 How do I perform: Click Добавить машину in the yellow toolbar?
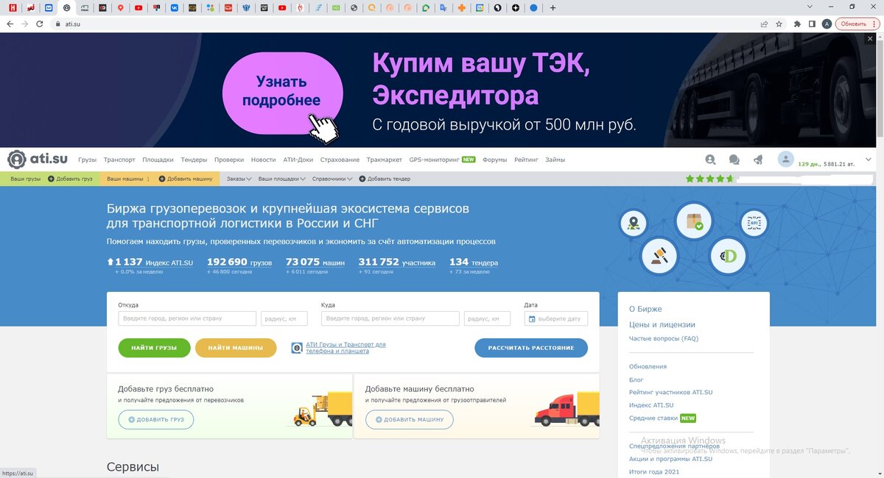pyautogui.click(x=184, y=179)
